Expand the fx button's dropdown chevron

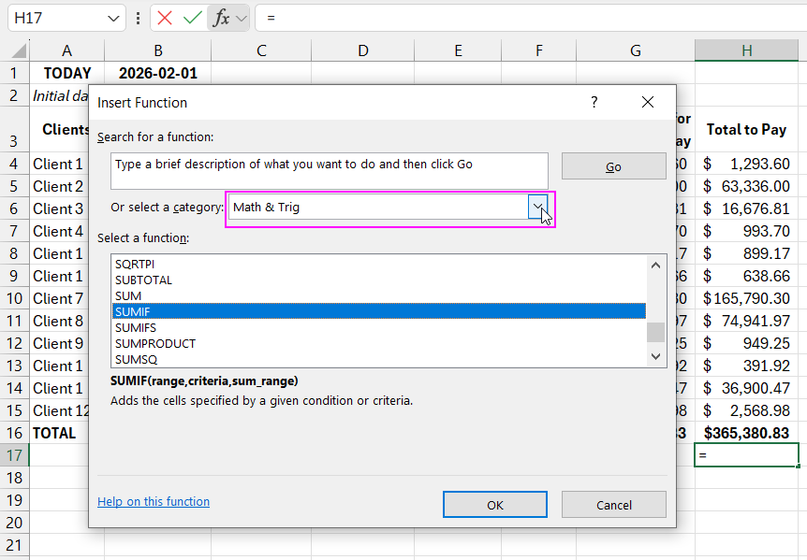pos(241,18)
